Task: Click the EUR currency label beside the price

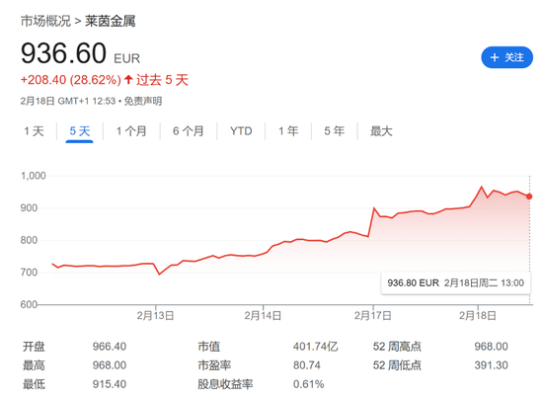Action: coord(127,58)
